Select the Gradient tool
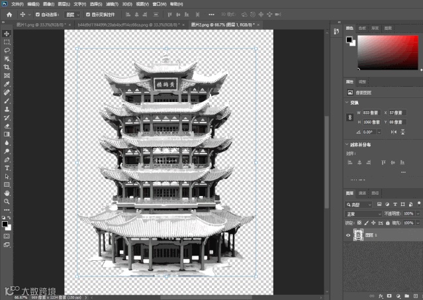Screen dimensions: 423x300 (x=7, y=134)
